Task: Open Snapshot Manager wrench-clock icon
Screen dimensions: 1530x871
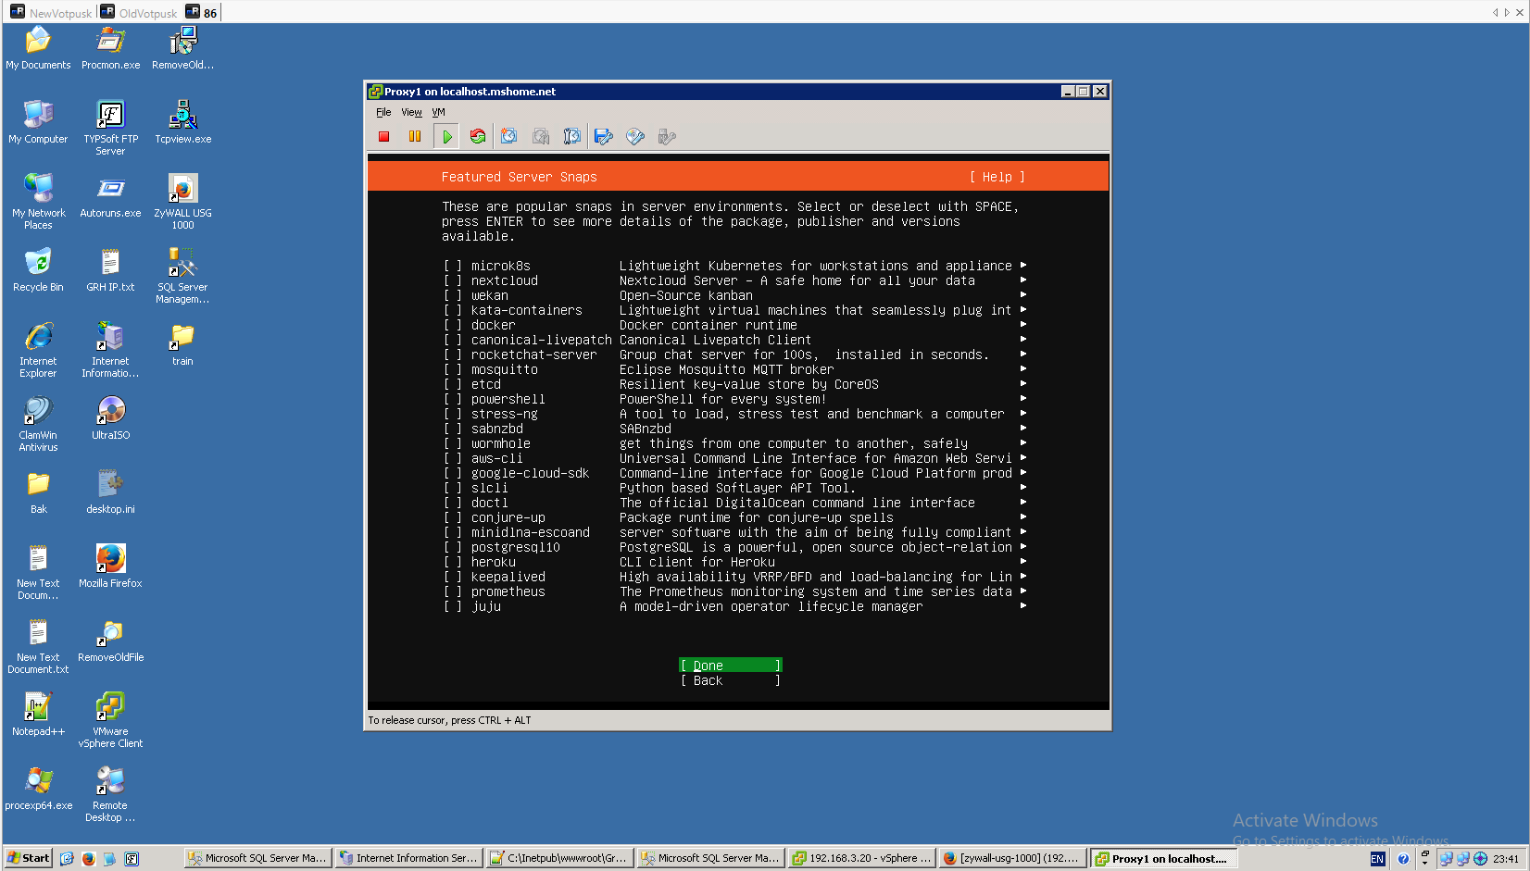Action: point(572,137)
